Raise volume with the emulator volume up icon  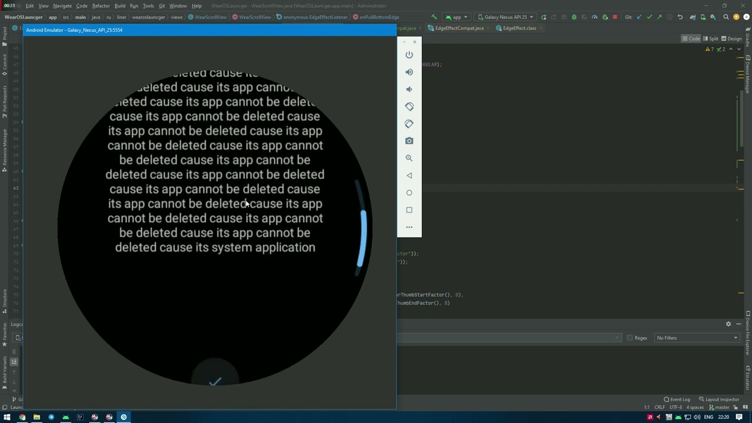click(x=409, y=72)
